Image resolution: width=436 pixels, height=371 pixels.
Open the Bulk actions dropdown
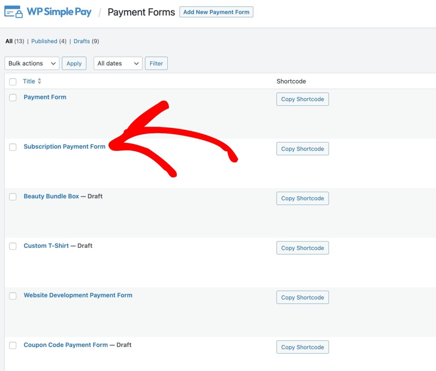32,63
